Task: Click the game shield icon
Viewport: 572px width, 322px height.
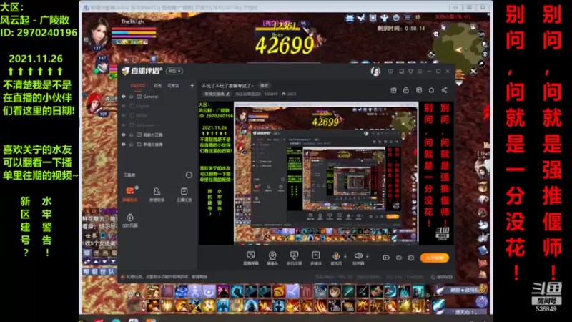Action: pyautogui.click(x=373, y=17)
